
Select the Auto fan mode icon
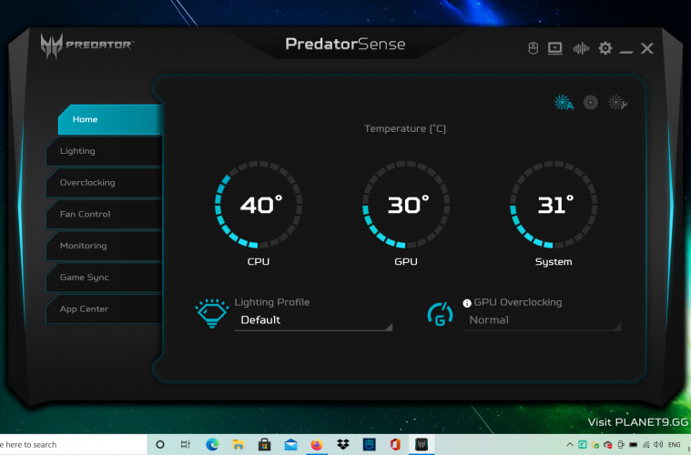(564, 102)
